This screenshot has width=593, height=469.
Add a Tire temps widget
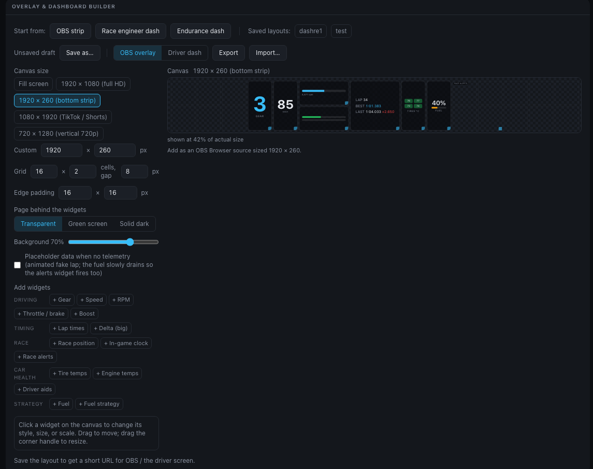pyautogui.click(x=70, y=373)
